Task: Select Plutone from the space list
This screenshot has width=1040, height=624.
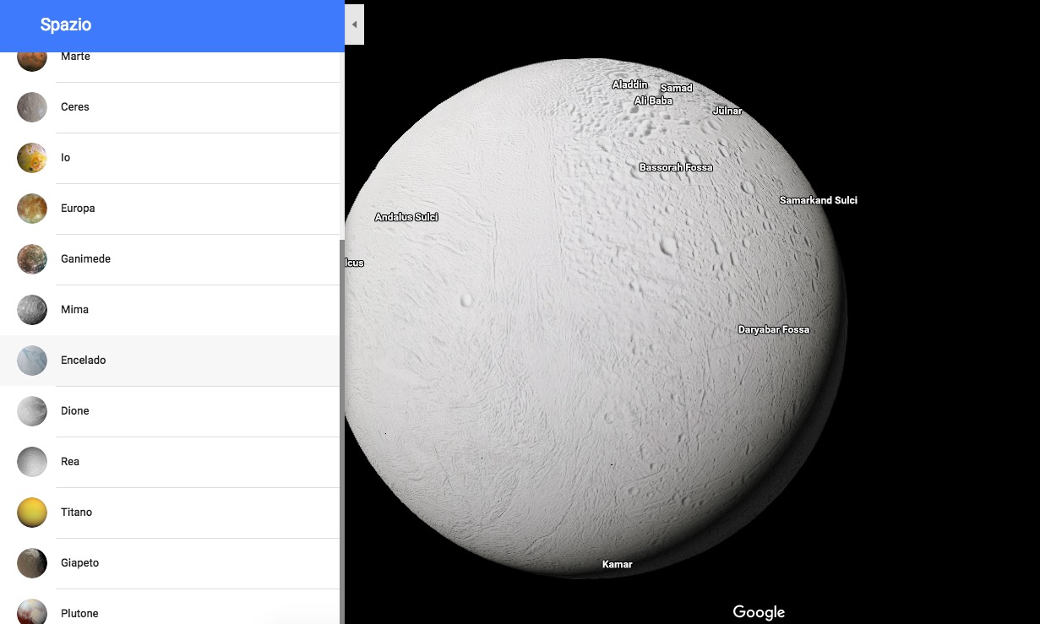Action: (x=79, y=613)
